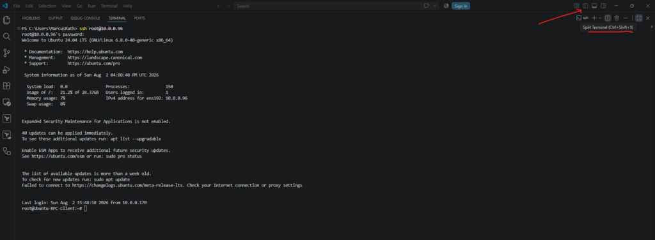655x240 pixels.
Task: Switch to the PORTS tab
Action: [x=139, y=19]
